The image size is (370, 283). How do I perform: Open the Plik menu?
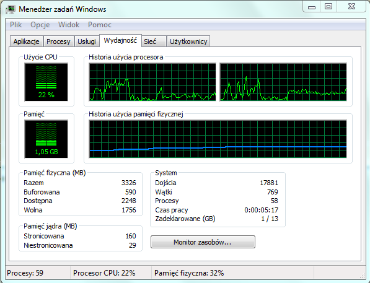16,25
